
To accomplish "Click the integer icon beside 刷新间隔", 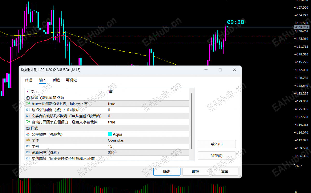I will pos(28,152).
